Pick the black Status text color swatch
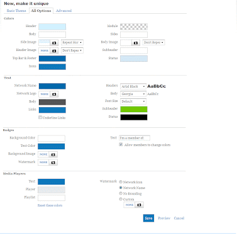 tap(134, 117)
